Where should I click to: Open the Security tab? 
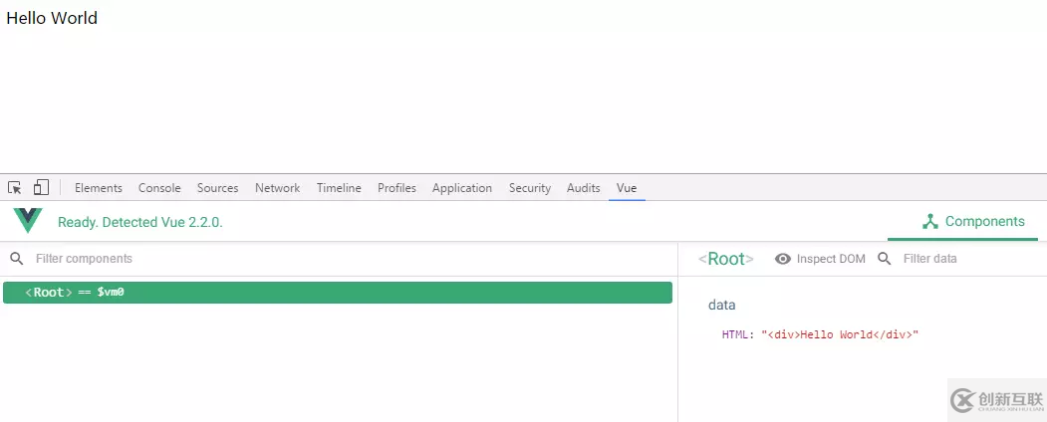pyautogui.click(x=529, y=188)
